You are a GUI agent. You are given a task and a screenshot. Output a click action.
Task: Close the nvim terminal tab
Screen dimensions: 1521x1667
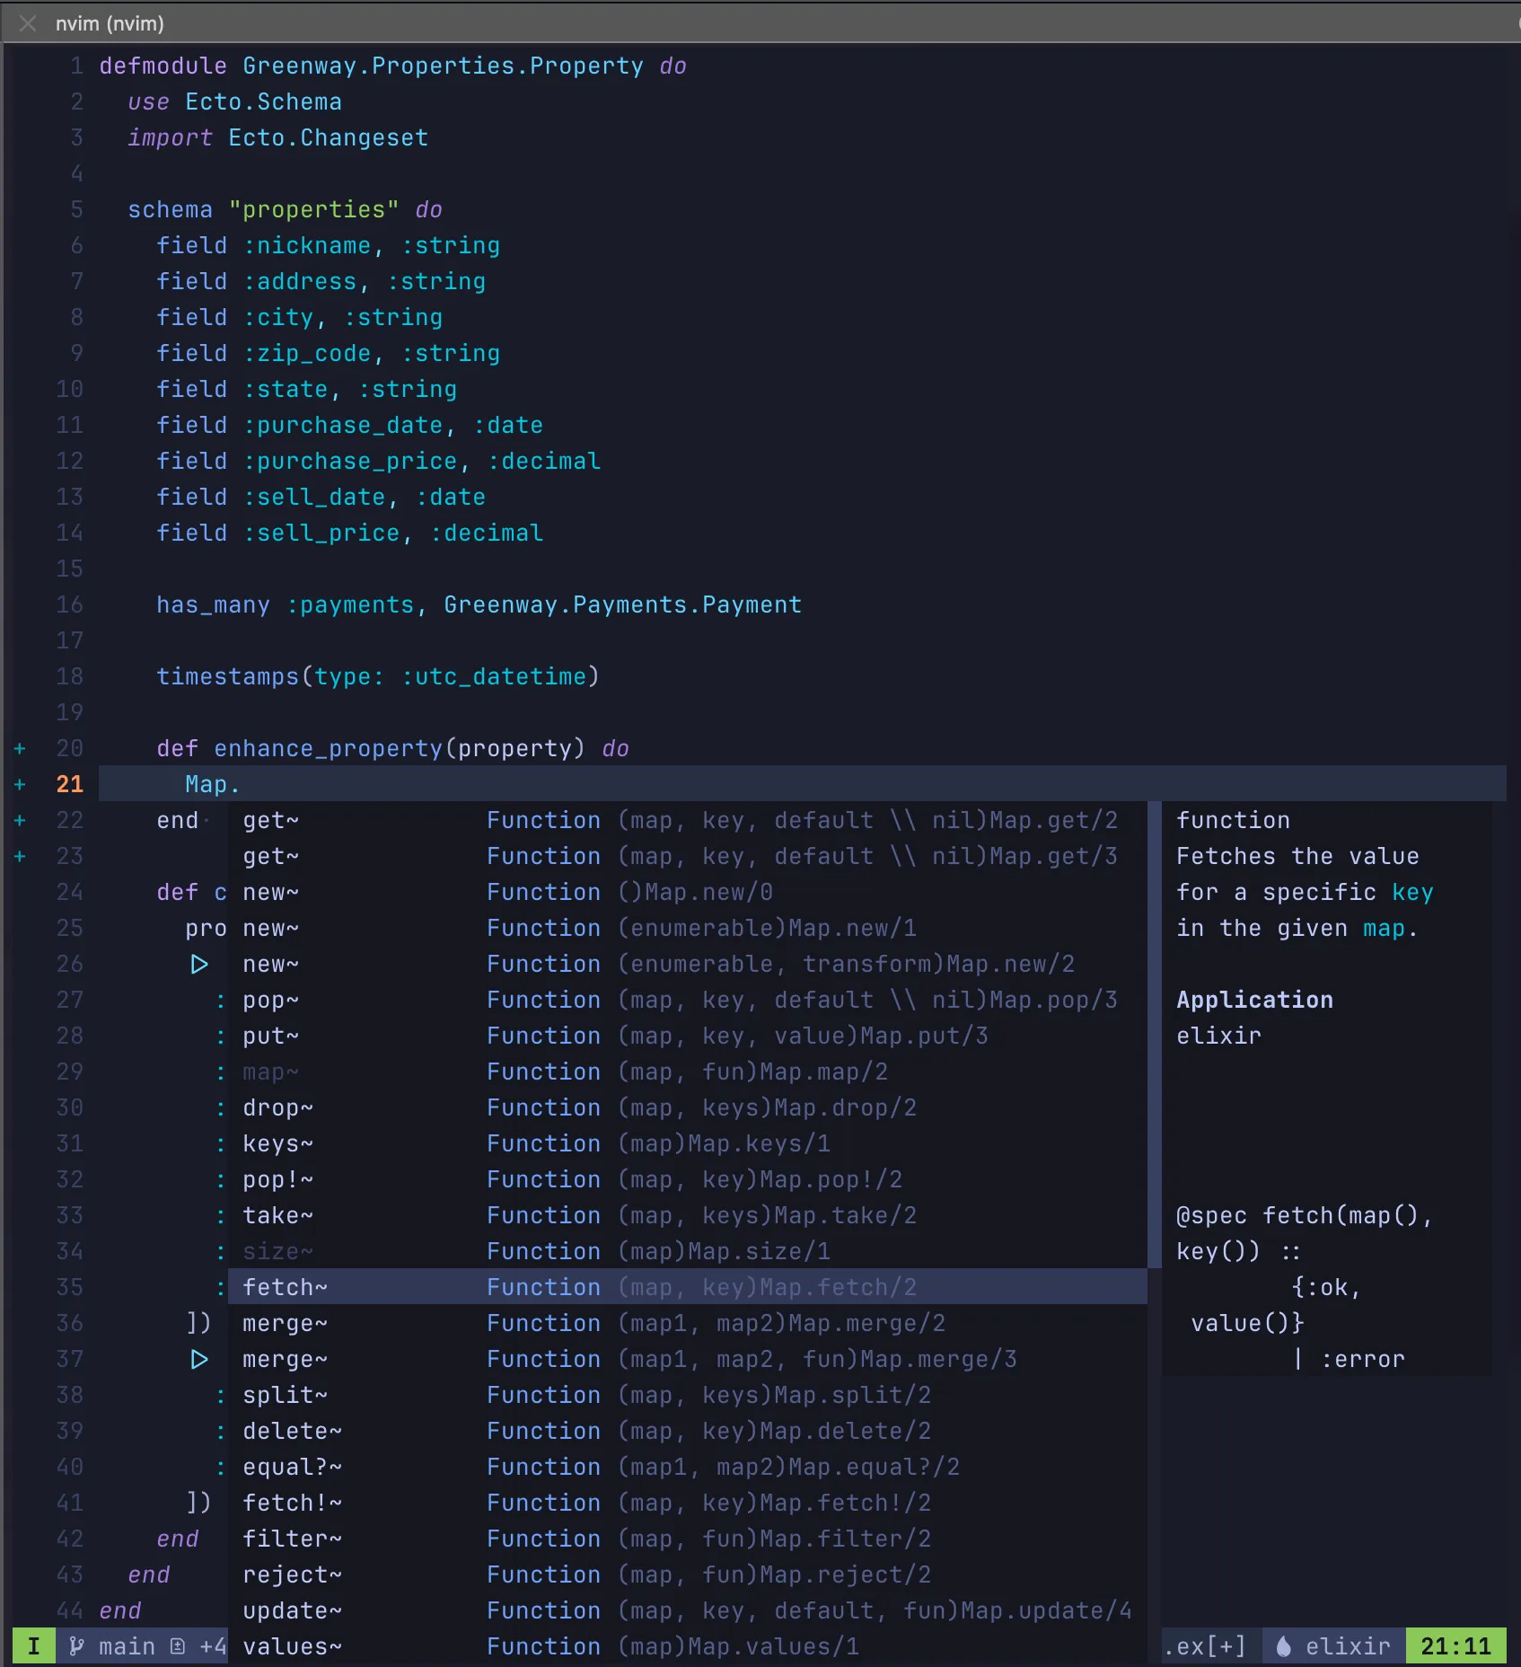click(x=28, y=23)
